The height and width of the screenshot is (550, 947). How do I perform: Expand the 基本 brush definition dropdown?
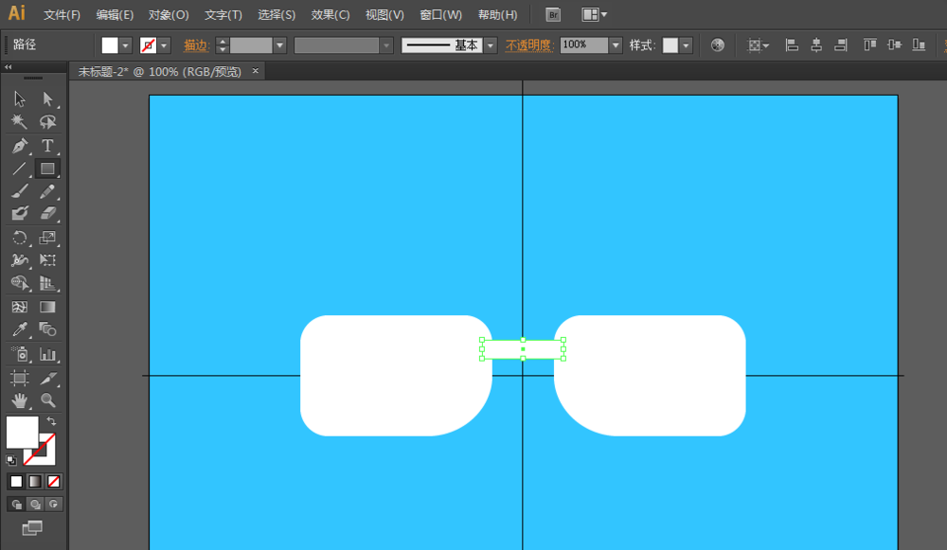coord(490,45)
